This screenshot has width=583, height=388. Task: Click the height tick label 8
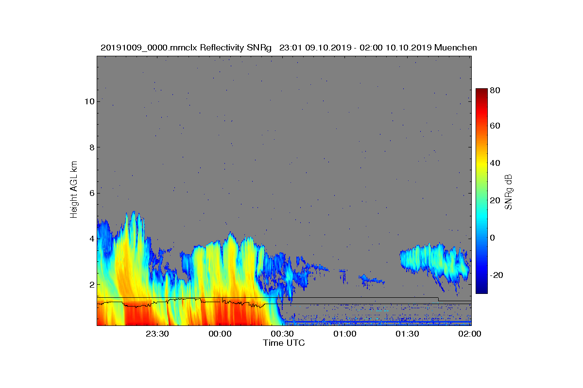(x=91, y=147)
